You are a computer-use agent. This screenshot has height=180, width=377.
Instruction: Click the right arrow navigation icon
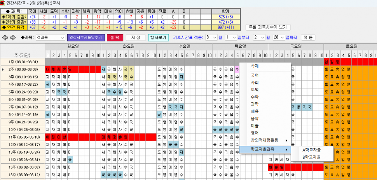point(13,38)
